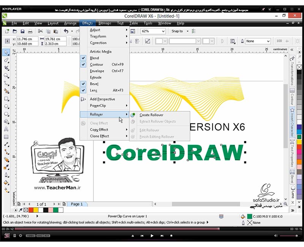
Task: Play the video in KMPlayer
Action: pyautogui.click(x=152, y=236)
